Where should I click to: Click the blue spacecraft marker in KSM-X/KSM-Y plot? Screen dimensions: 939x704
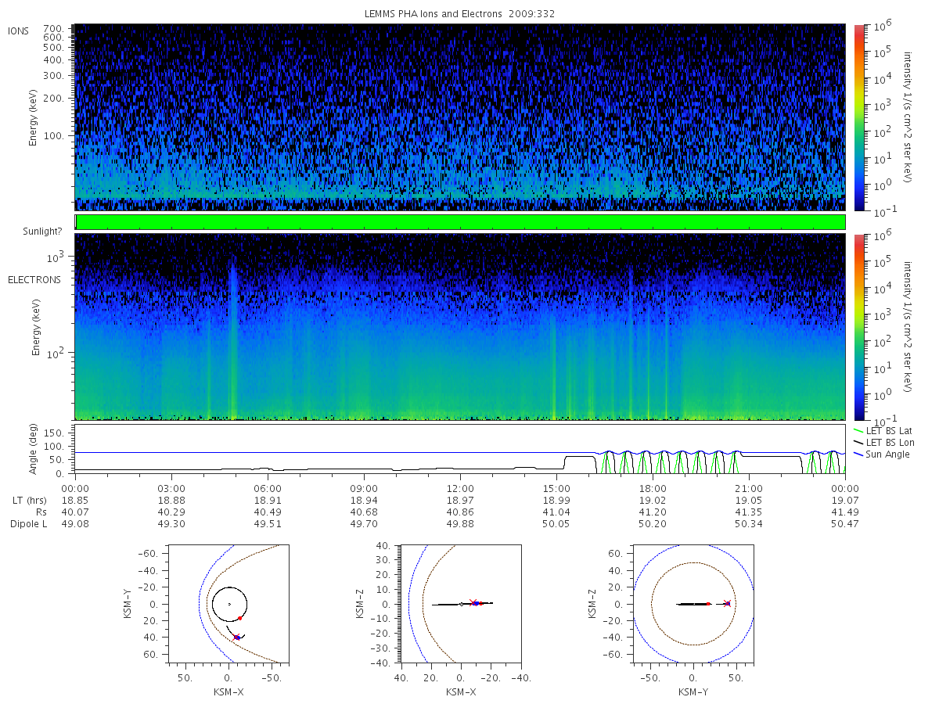(x=236, y=638)
